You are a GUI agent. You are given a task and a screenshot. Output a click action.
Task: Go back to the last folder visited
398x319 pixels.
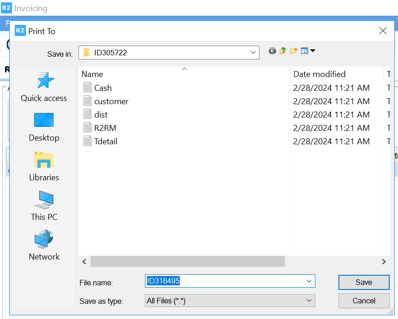pos(272,51)
